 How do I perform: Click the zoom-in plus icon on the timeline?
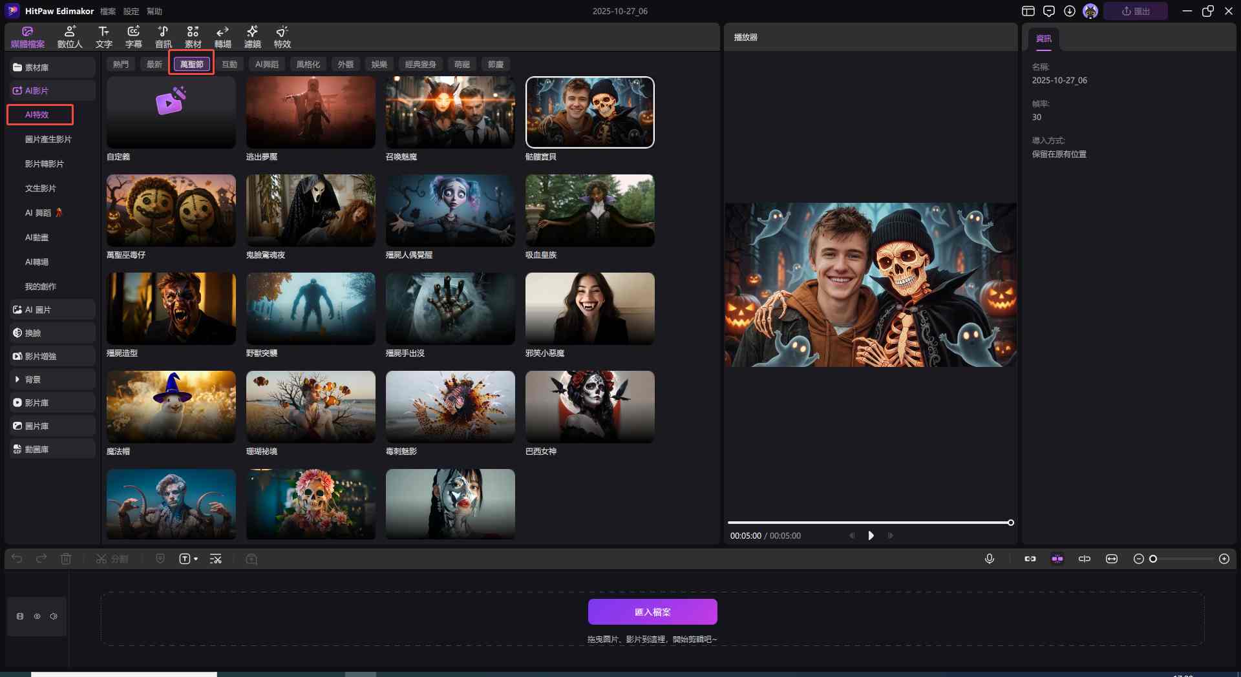[1224, 559]
